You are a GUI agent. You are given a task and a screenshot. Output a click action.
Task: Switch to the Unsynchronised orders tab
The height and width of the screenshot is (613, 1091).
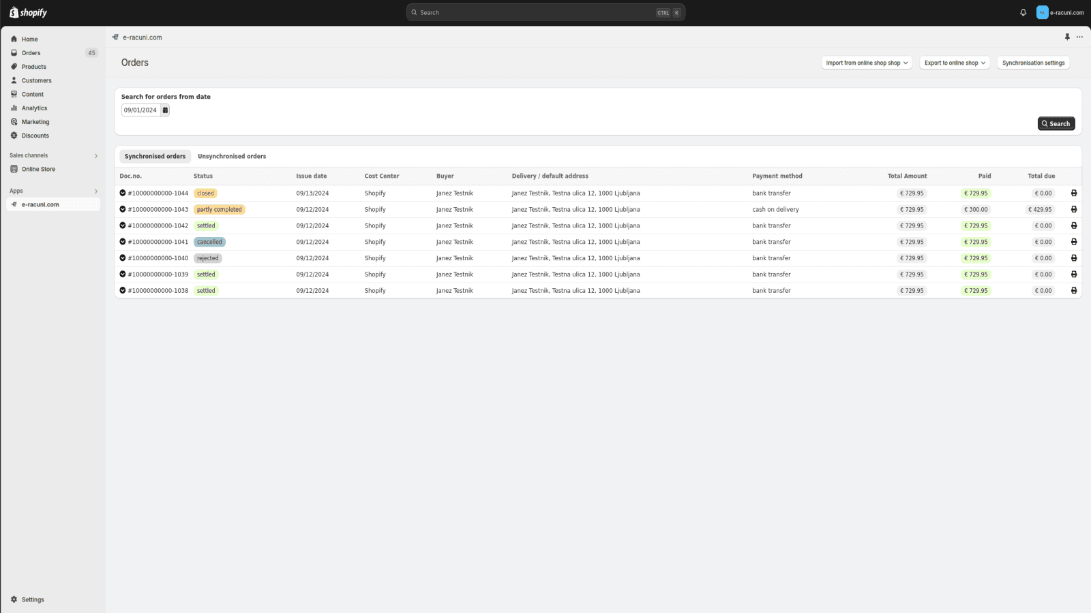point(232,156)
